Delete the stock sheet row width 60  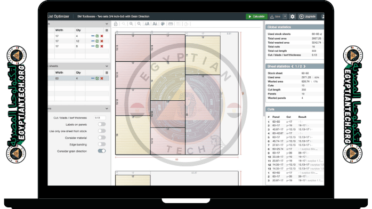pyautogui.click(x=102, y=78)
